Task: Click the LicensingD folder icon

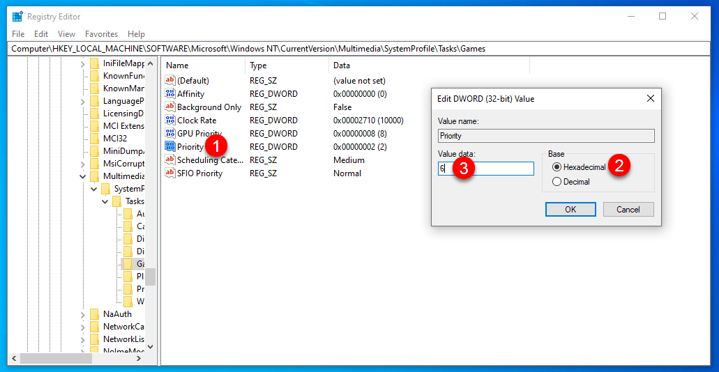Action: [95, 114]
